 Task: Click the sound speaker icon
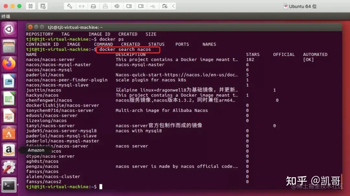pos(117,6)
